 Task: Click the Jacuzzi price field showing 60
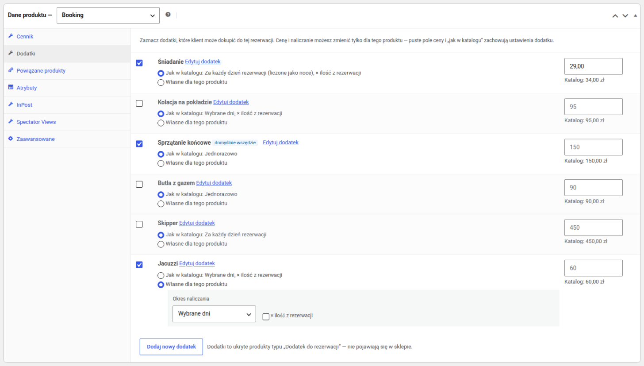pyautogui.click(x=594, y=268)
